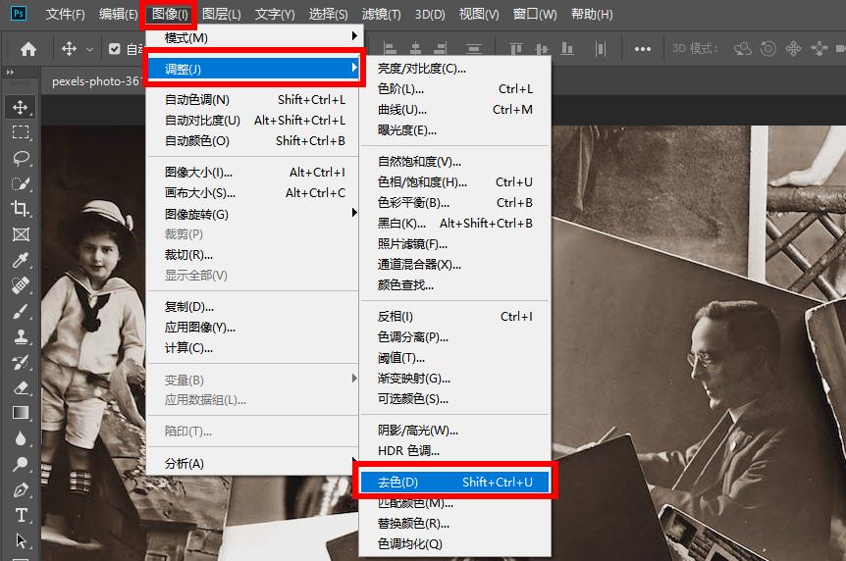Click the Photoshop Ps logo icon
The width and height of the screenshot is (846, 561).
point(19,14)
